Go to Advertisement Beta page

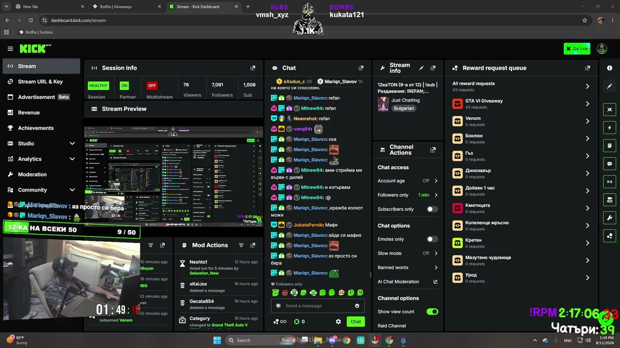pyautogui.click(x=41, y=97)
